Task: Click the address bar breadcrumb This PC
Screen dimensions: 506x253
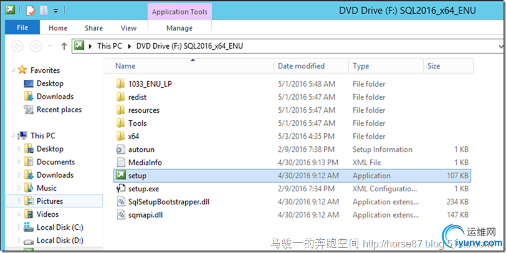Action: tap(109, 46)
